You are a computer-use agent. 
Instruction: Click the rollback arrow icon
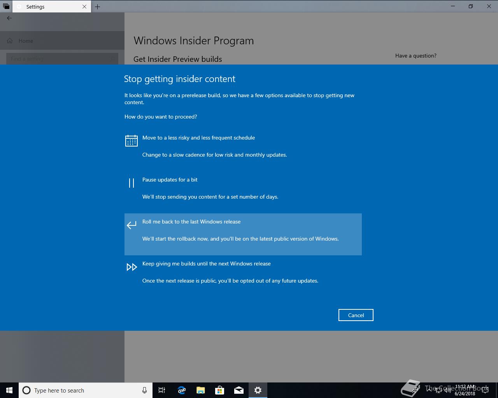(x=132, y=225)
